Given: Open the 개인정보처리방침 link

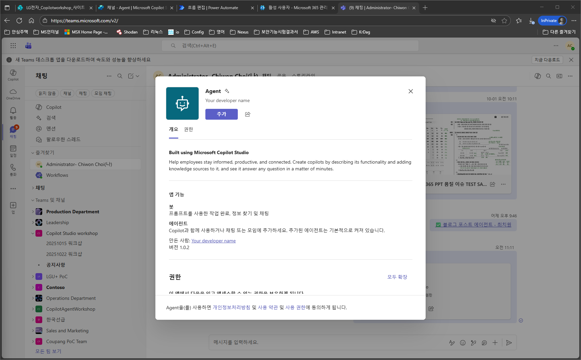Looking at the screenshot, I should (231, 307).
